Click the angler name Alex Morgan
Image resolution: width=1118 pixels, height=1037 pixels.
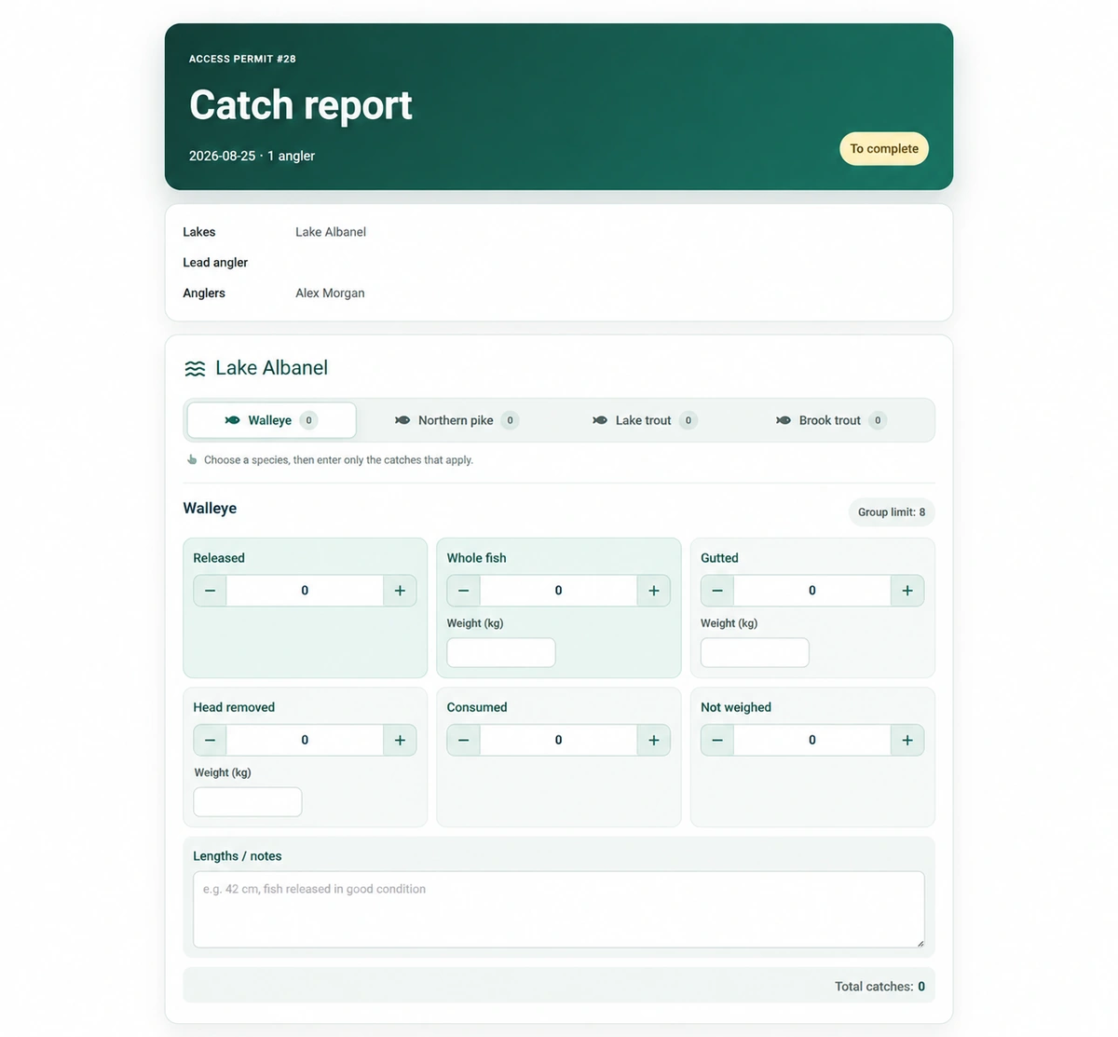click(x=330, y=293)
